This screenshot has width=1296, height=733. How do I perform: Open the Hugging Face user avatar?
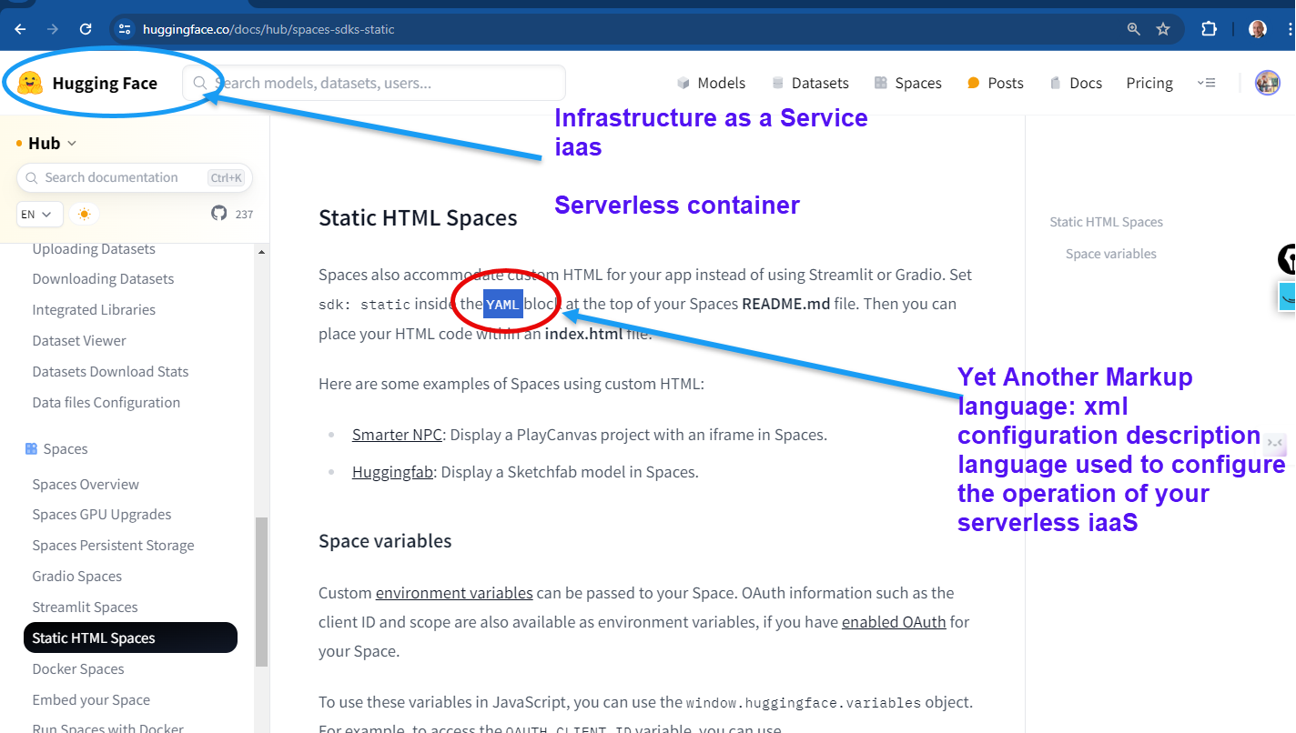pyautogui.click(x=1267, y=83)
